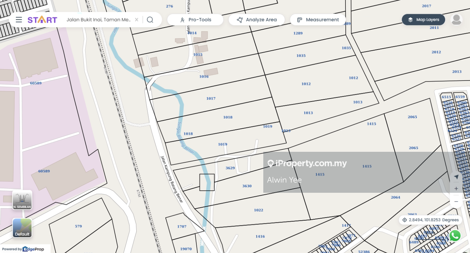Image resolution: width=470 pixels, height=253 pixels.
Task: Select land lot 3630 on map
Action: [247, 186]
